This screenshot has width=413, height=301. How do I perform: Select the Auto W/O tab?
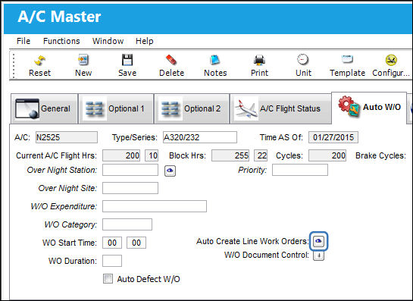click(369, 108)
